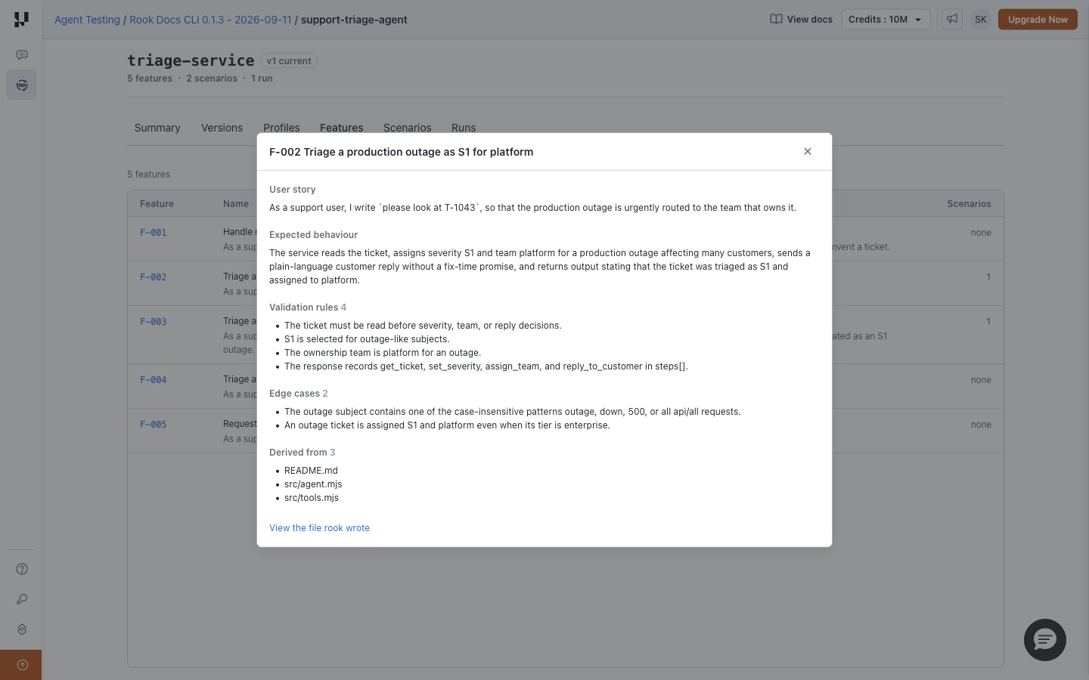Click scenario count 1 for F-003
Screen dimensions: 1089x680
click(988, 322)
